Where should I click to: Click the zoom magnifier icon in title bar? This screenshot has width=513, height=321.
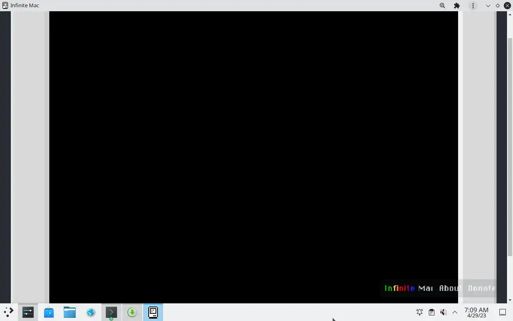[x=442, y=6]
